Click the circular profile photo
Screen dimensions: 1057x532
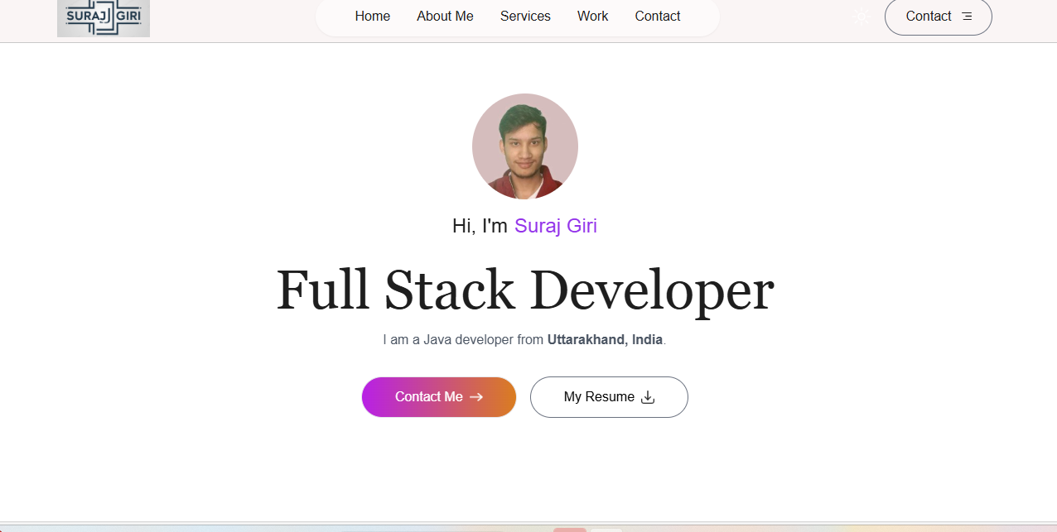tap(525, 146)
